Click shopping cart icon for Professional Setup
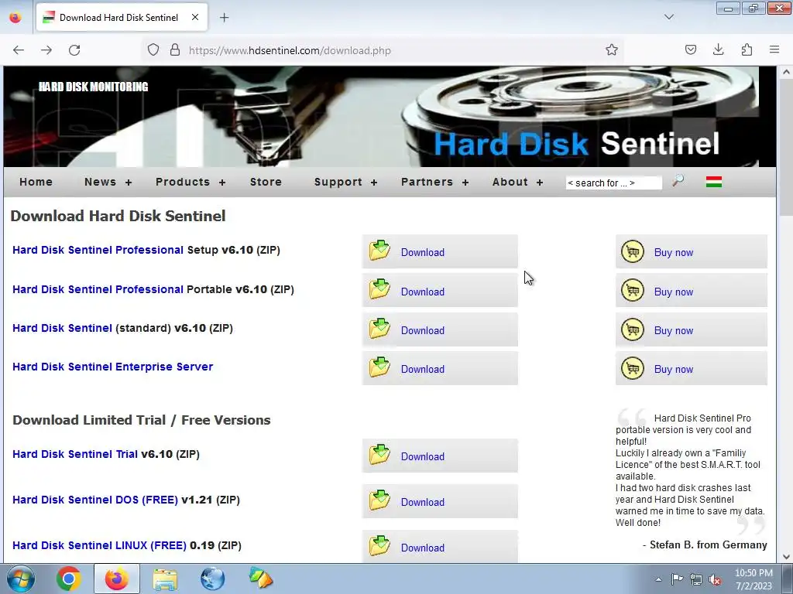 [x=632, y=251]
